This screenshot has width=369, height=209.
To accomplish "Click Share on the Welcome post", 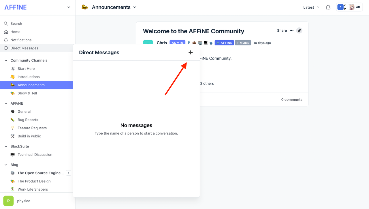I will pyautogui.click(x=282, y=30).
